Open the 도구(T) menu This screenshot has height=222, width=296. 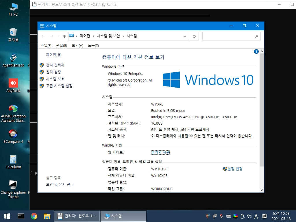click(93, 45)
